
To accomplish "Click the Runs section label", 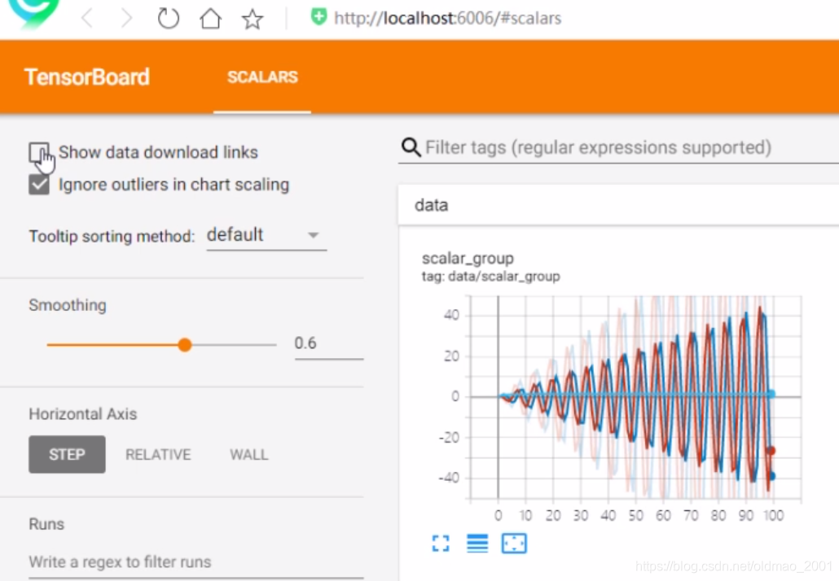I will click(x=46, y=524).
